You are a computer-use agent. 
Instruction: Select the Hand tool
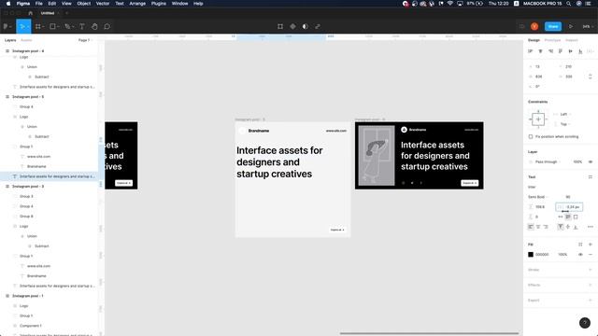pos(94,27)
